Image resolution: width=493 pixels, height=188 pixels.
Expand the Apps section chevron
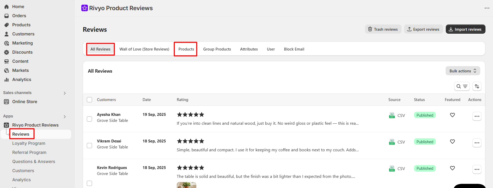(65, 117)
